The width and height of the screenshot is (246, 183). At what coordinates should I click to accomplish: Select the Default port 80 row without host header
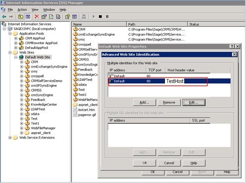pyautogui.click(x=169, y=76)
